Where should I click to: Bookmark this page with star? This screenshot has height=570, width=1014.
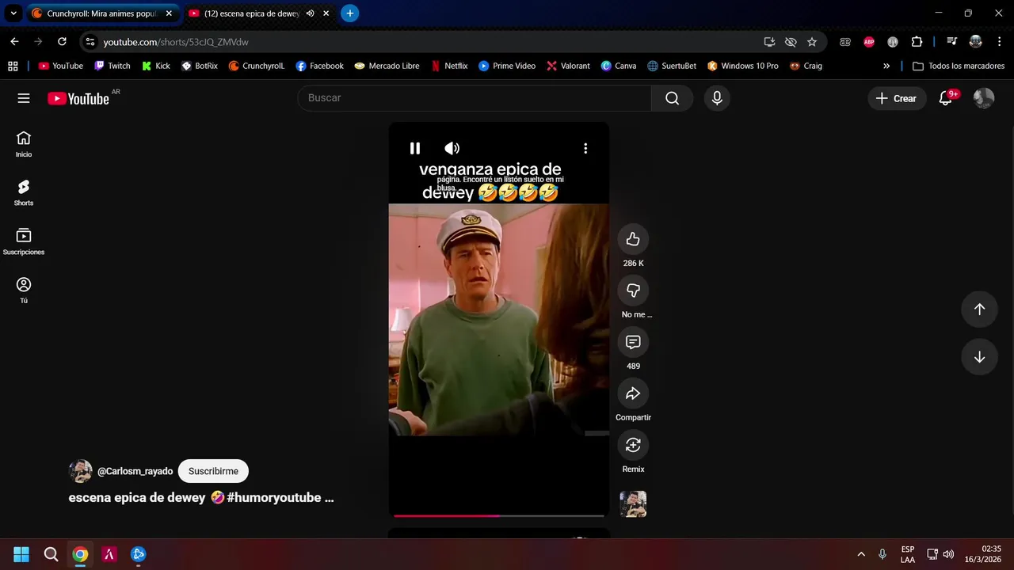(812, 42)
